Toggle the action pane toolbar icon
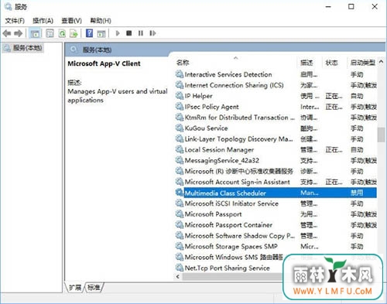The width and height of the screenshot is (387, 304). (x=101, y=33)
